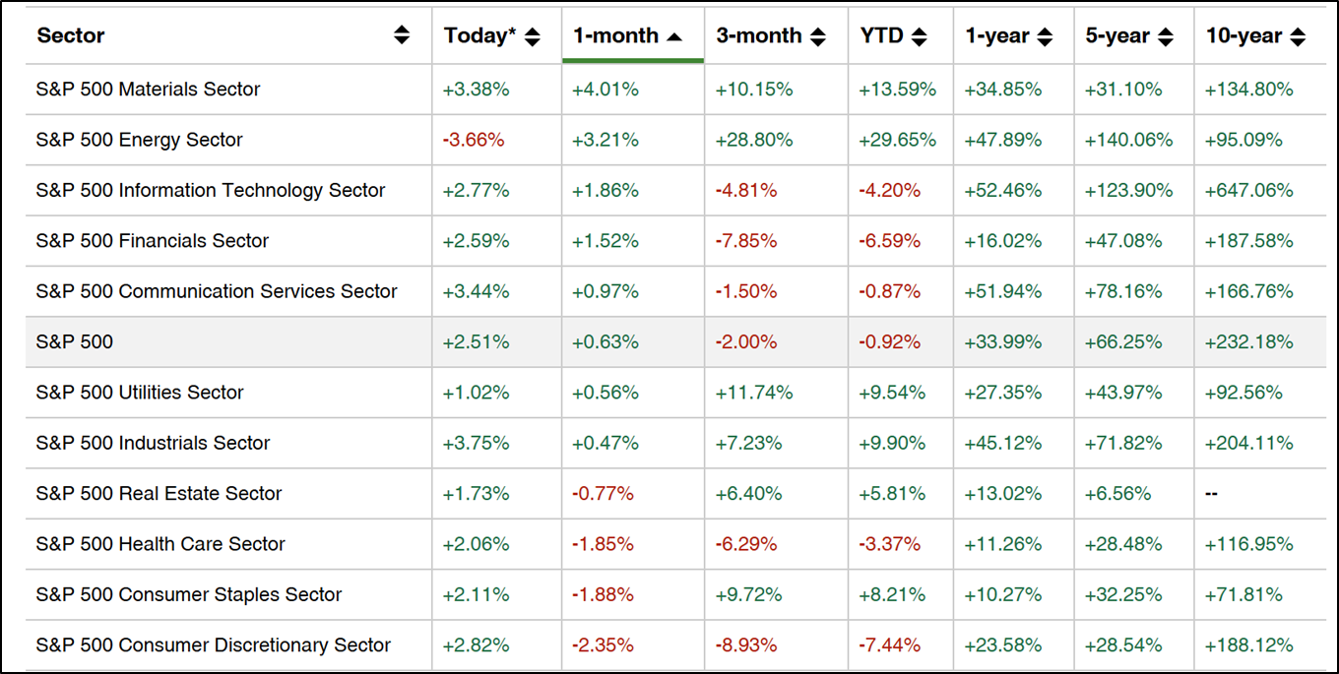Screen dimensions: 1339x674
Task: Click the 5-year column sort icon
Action: (x=1166, y=37)
